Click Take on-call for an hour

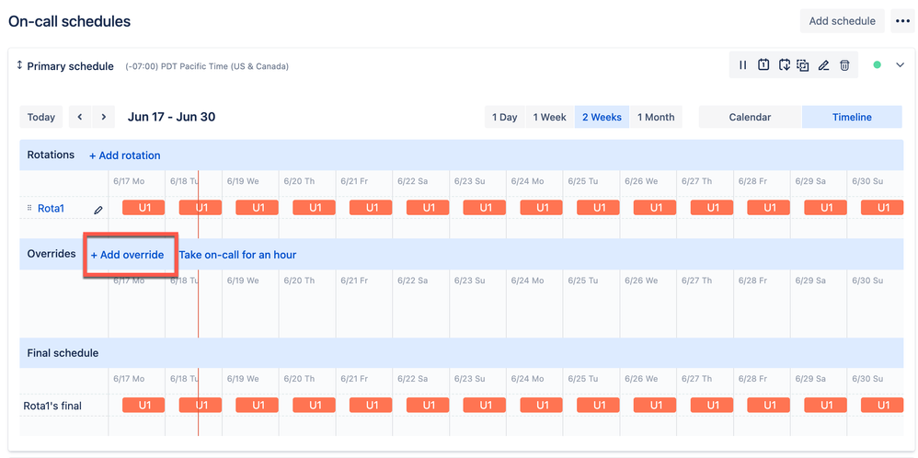237,255
